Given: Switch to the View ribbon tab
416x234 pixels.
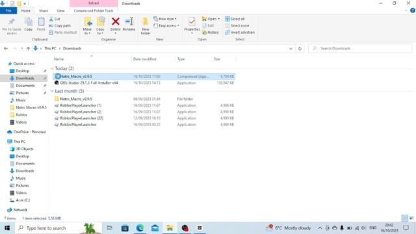Looking at the screenshot, I should pos(60,10).
